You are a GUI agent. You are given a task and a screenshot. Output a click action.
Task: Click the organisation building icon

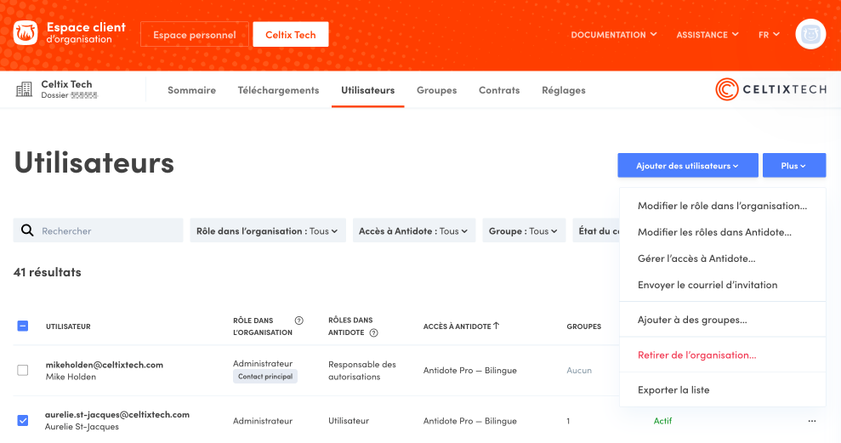26,89
